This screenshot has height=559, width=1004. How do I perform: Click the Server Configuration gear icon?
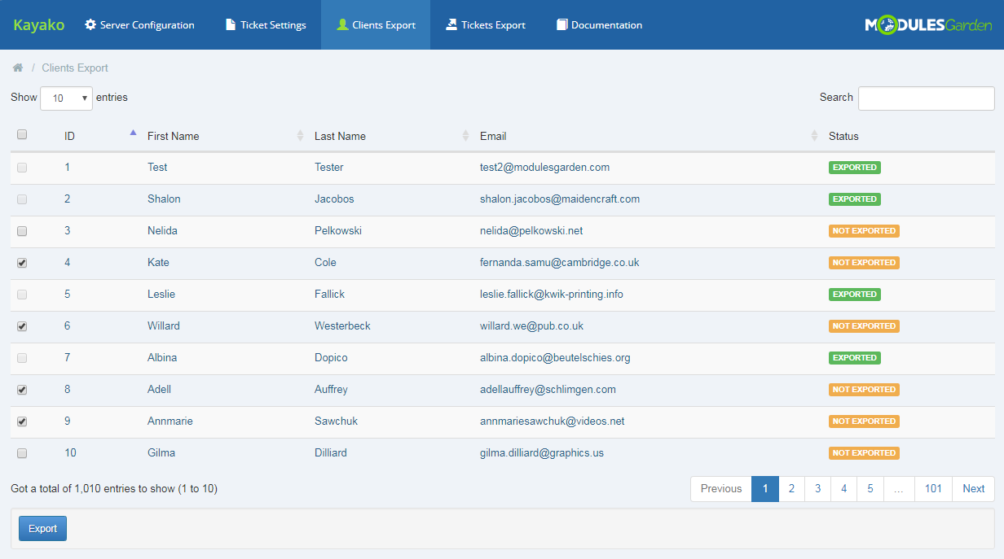(90, 24)
